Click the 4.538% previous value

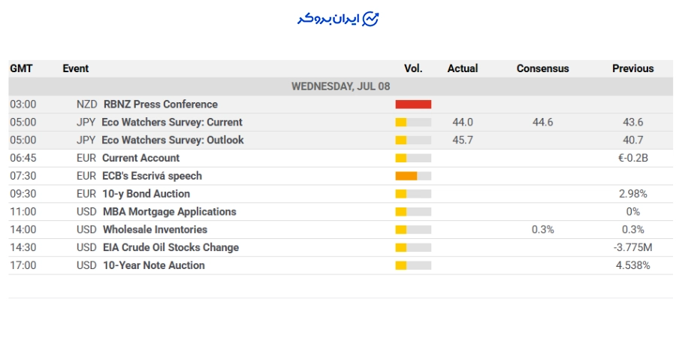(x=633, y=265)
